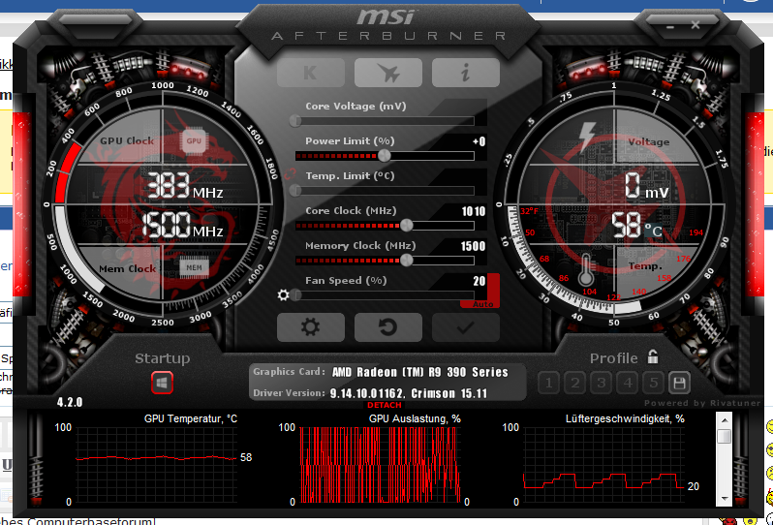Click the Core Voltage slider handle

(295, 121)
